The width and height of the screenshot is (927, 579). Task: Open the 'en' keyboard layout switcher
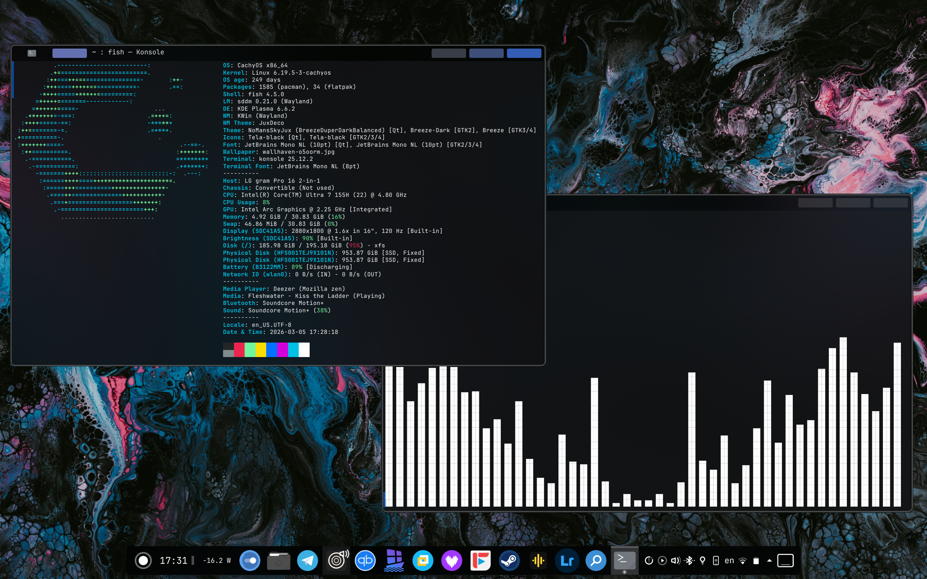[729, 561]
